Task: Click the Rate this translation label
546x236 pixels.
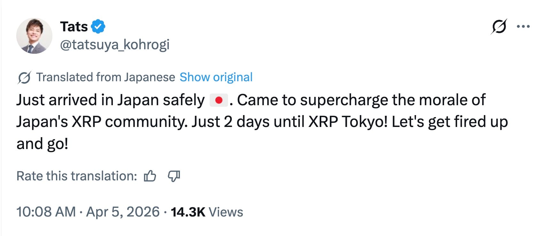Action: pos(77,176)
